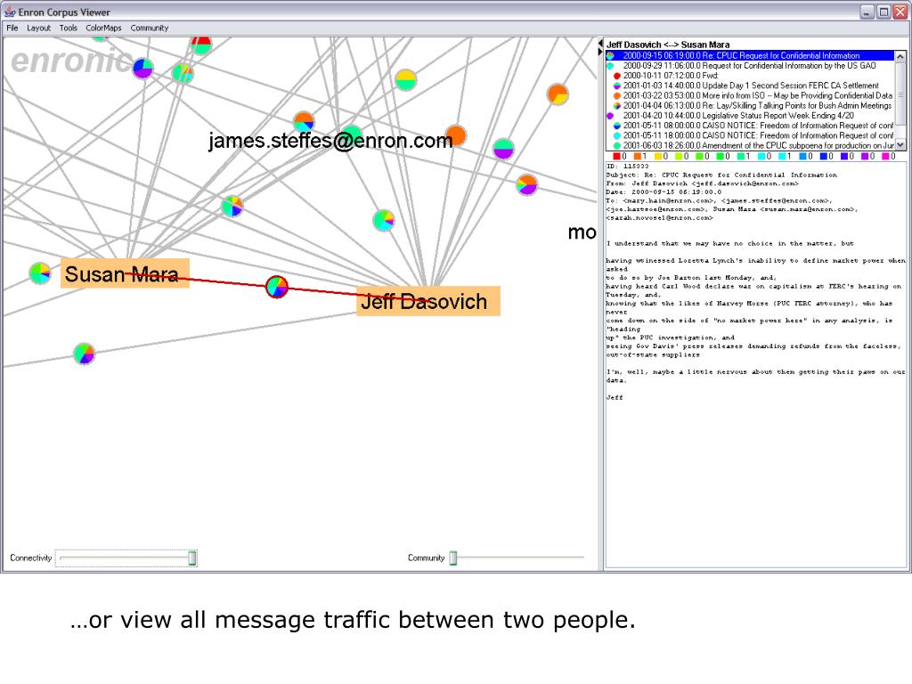Image resolution: width=912 pixels, height=684 pixels.
Task: Click the Connectivity slider handle
Action: pyautogui.click(x=192, y=558)
